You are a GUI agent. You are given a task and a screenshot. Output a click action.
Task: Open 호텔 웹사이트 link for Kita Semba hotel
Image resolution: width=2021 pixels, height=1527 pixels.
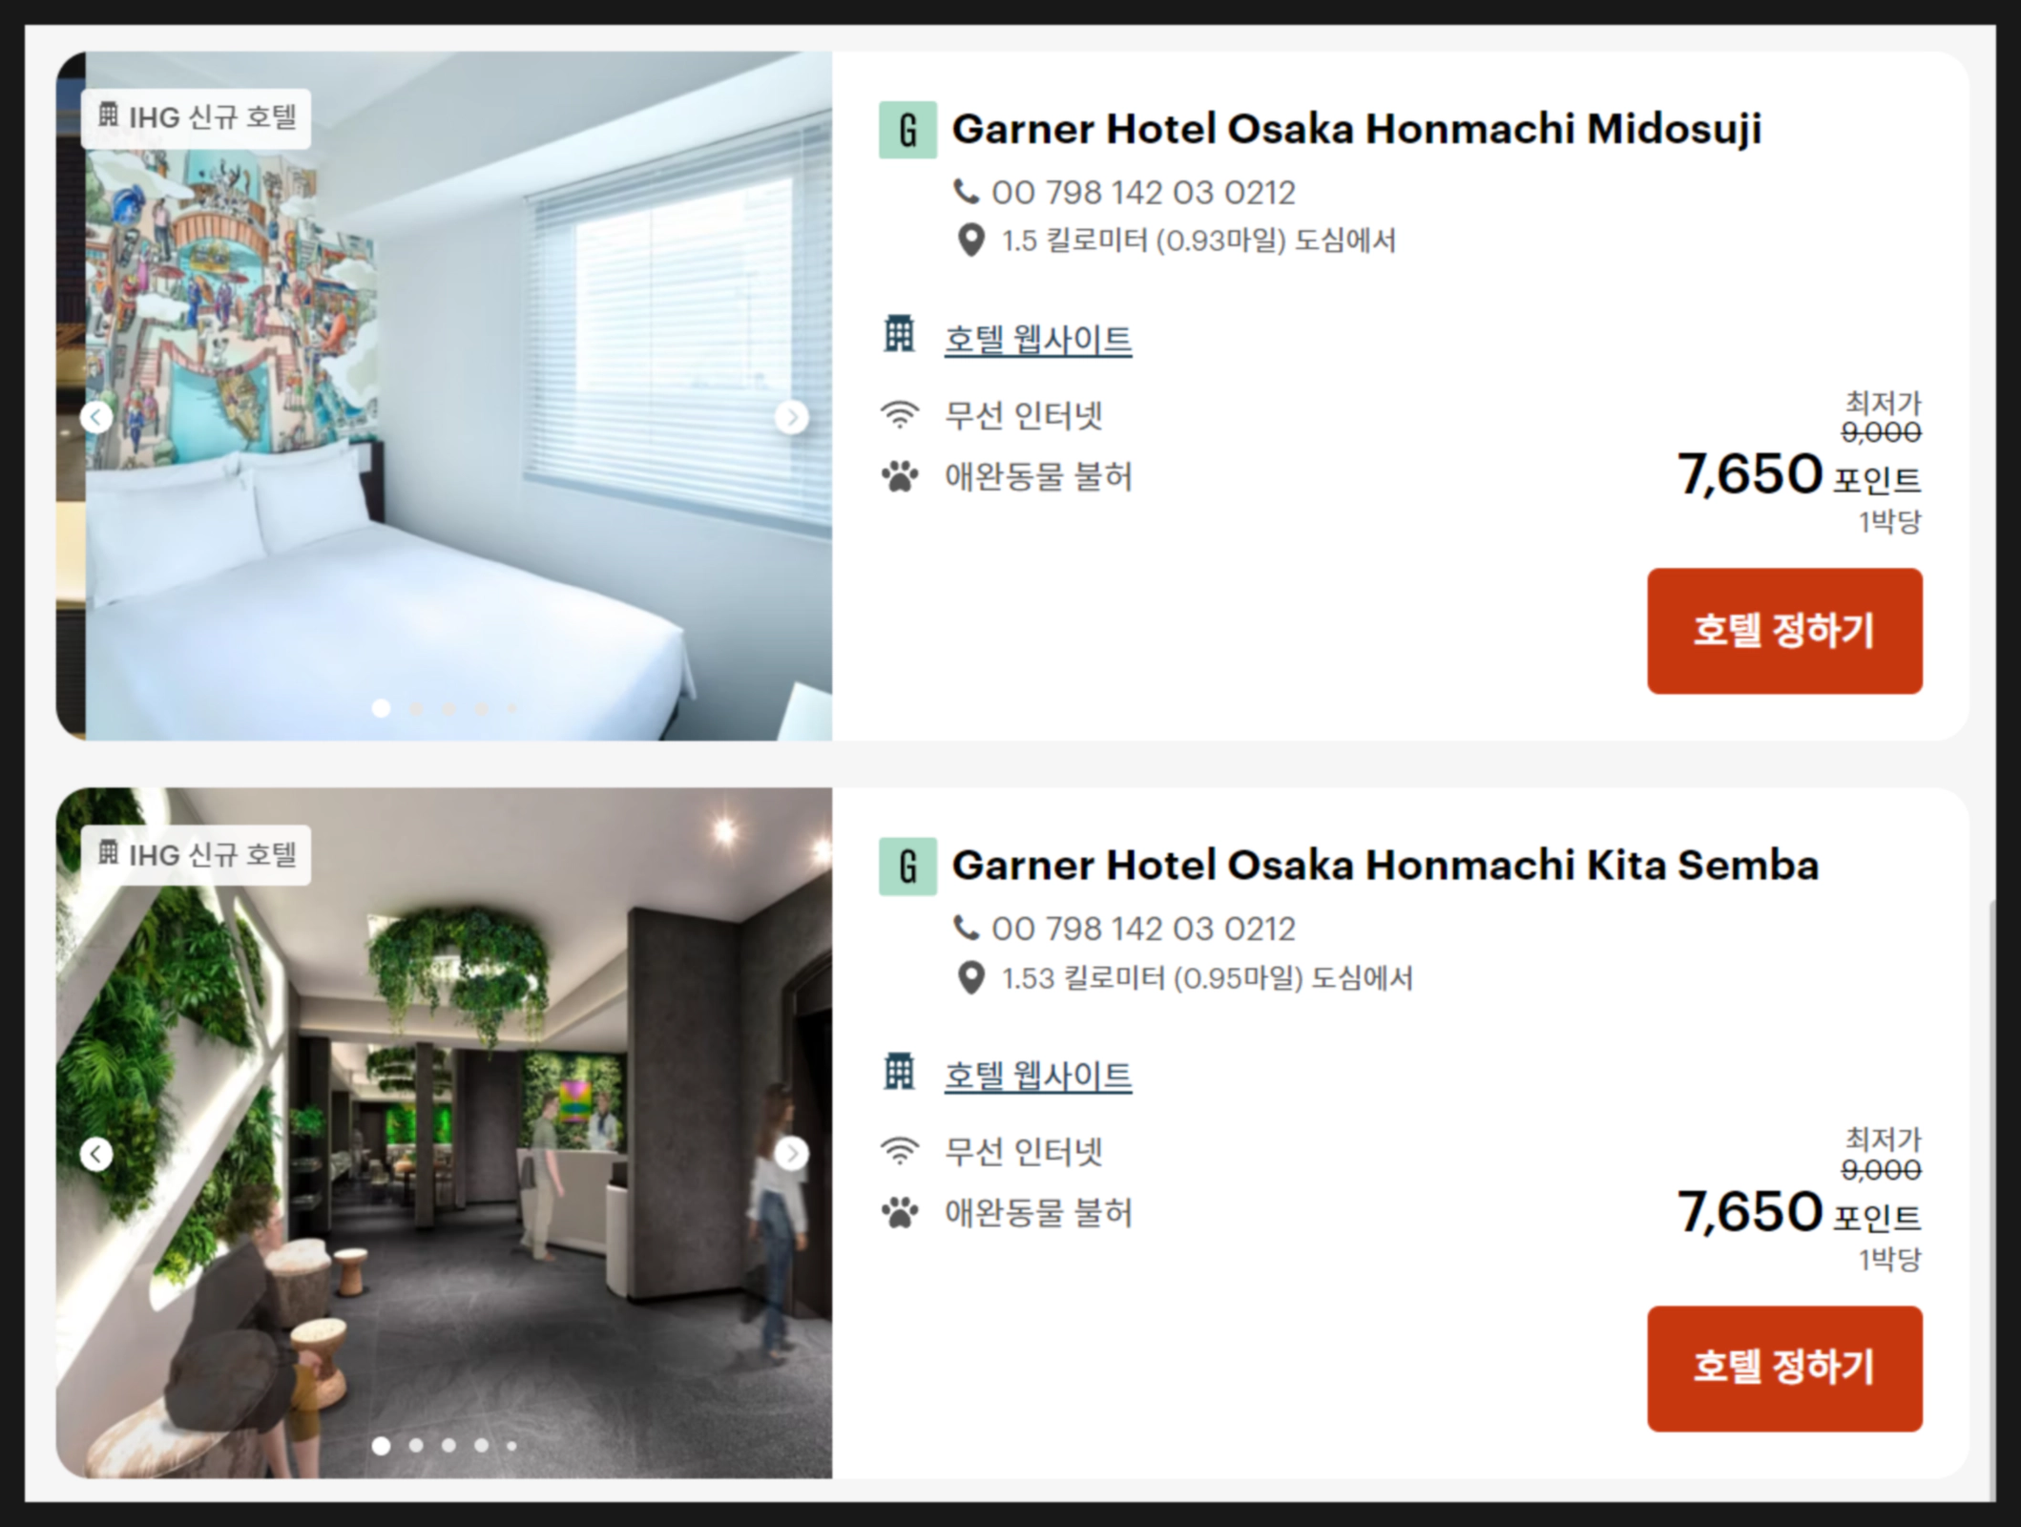[x=1038, y=1076]
